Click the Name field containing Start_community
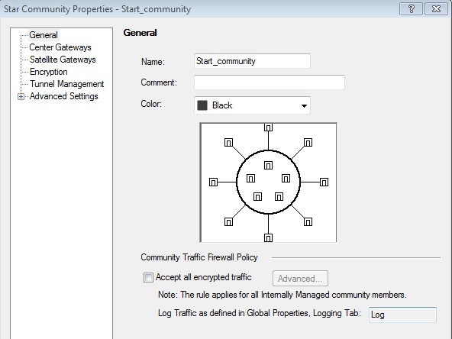The height and width of the screenshot is (339, 452). [x=252, y=61]
